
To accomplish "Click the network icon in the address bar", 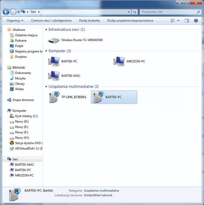I will tap(23, 12).
